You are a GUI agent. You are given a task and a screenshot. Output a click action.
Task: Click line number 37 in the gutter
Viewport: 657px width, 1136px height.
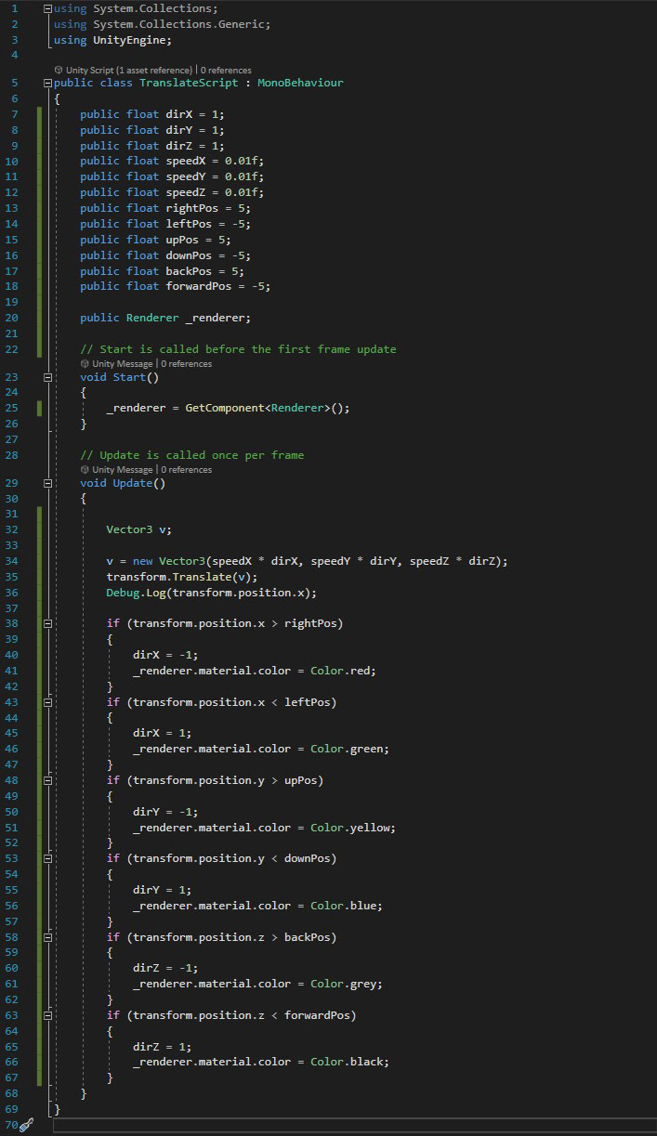click(x=11, y=607)
